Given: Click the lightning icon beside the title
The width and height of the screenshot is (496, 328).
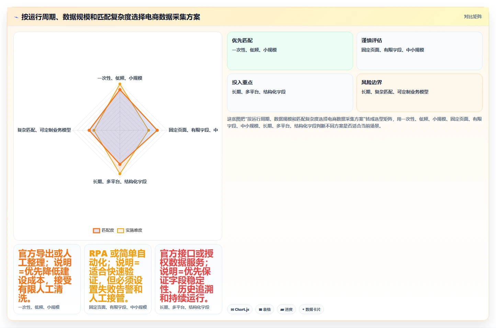Looking at the screenshot, I should [x=16, y=17].
